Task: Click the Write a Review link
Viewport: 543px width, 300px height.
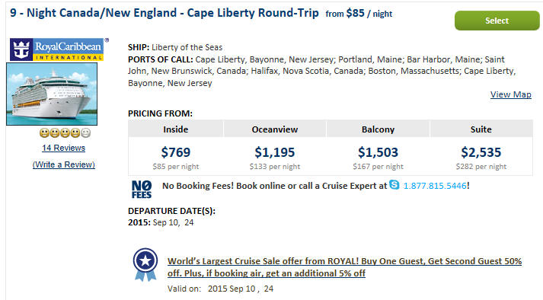Action: point(64,164)
